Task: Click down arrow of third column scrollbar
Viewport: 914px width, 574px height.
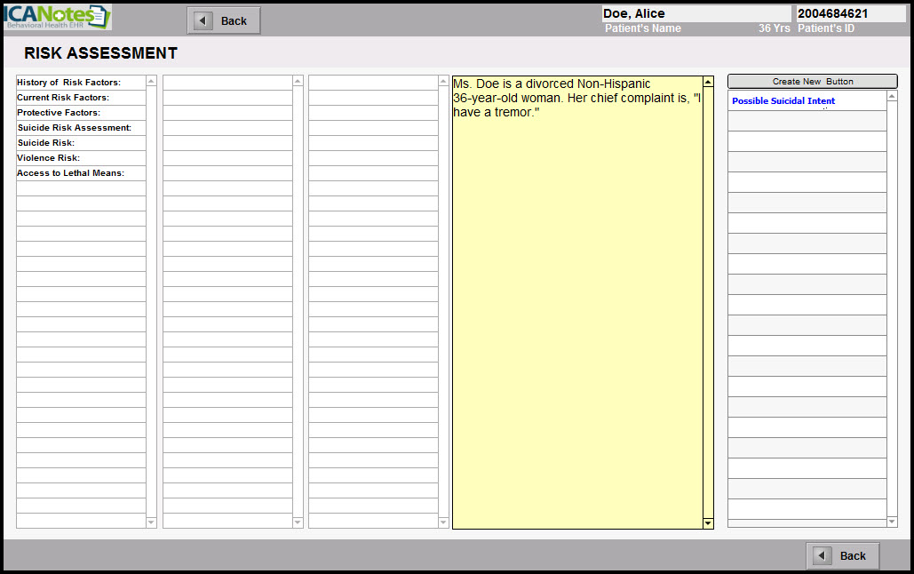Action: (x=443, y=522)
